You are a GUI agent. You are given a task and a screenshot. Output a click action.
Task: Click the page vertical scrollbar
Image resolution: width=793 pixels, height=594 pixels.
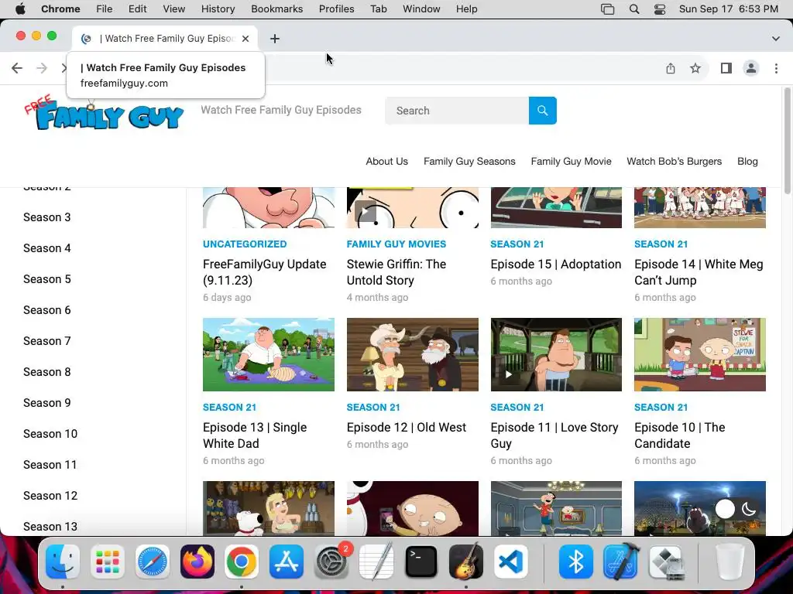coord(787,141)
